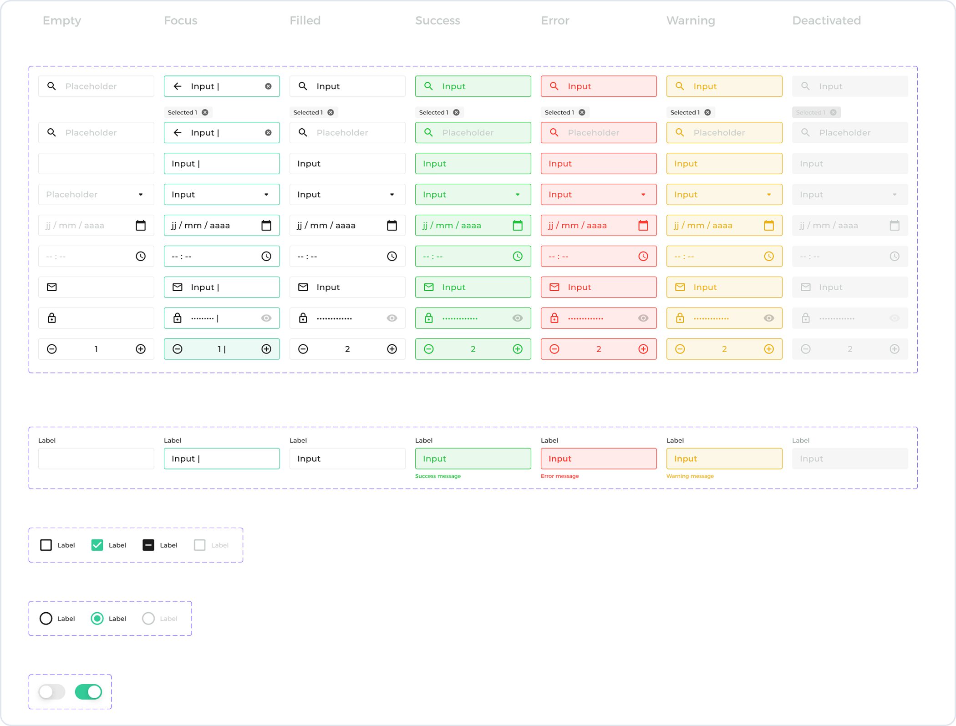Click the red clock icon in the Error time field
956x726 pixels.
(x=643, y=256)
